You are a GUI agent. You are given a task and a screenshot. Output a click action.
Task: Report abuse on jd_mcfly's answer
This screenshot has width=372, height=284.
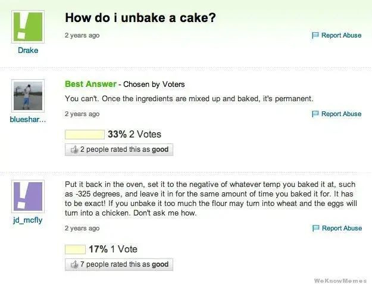tap(341, 228)
